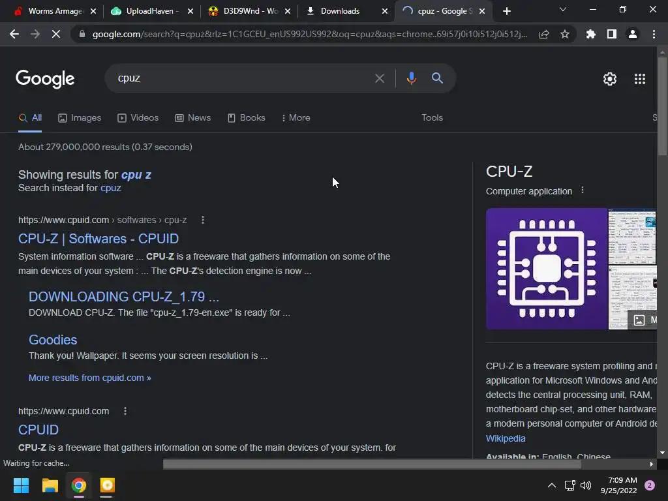Click the vertical page scrollbar
Image resolution: width=668 pixels, height=501 pixels.
pyautogui.click(x=662, y=106)
